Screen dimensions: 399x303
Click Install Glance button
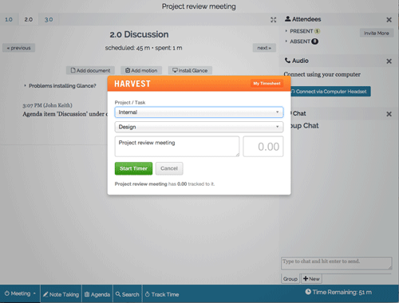tap(190, 70)
